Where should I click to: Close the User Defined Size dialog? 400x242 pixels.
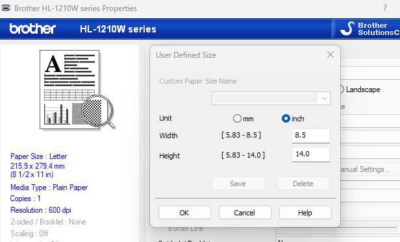point(331,54)
